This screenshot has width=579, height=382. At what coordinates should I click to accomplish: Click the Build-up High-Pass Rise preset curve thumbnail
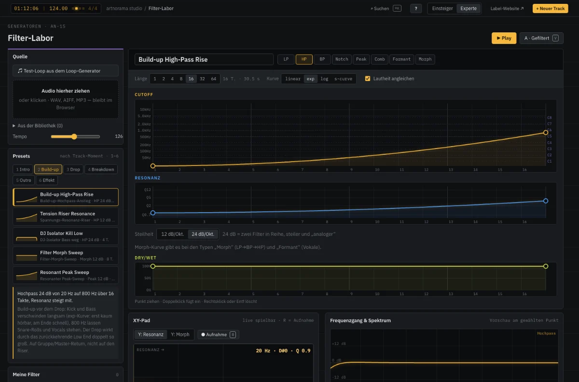pyautogui.click(x=27, y=197)
